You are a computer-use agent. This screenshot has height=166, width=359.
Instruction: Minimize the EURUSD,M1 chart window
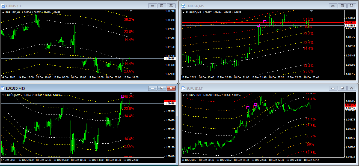pyautogui.click(x=333, y=88)
